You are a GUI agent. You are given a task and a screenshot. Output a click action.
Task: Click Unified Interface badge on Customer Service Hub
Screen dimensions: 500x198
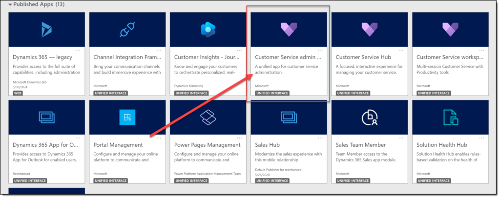353,93
